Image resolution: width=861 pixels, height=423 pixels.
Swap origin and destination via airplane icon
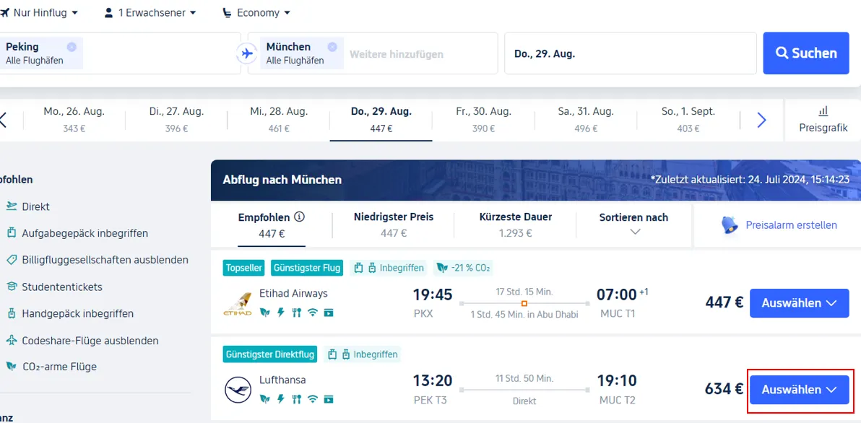tap(247, 53)
